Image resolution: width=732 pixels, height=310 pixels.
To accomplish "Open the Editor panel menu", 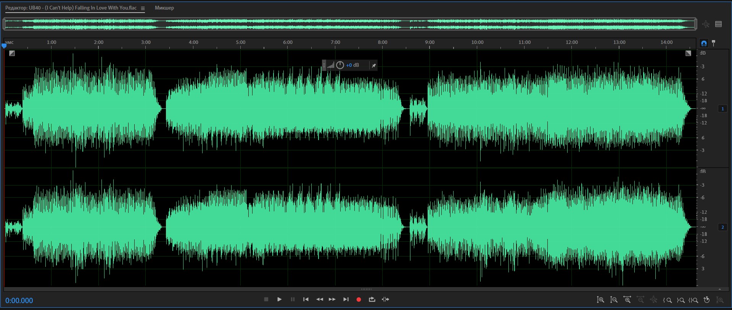I will click(x=143, y=8).
